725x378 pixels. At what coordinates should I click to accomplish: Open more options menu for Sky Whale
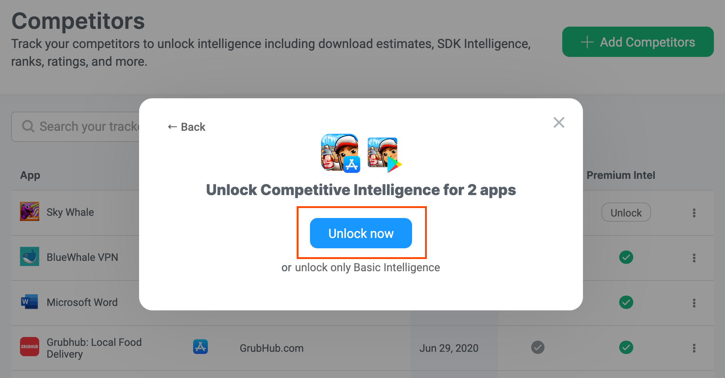(694, 213)
